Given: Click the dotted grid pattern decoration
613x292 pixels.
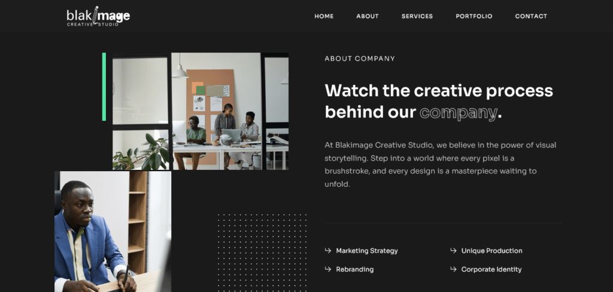Looking at the screenshot, I should coord(262,253).
